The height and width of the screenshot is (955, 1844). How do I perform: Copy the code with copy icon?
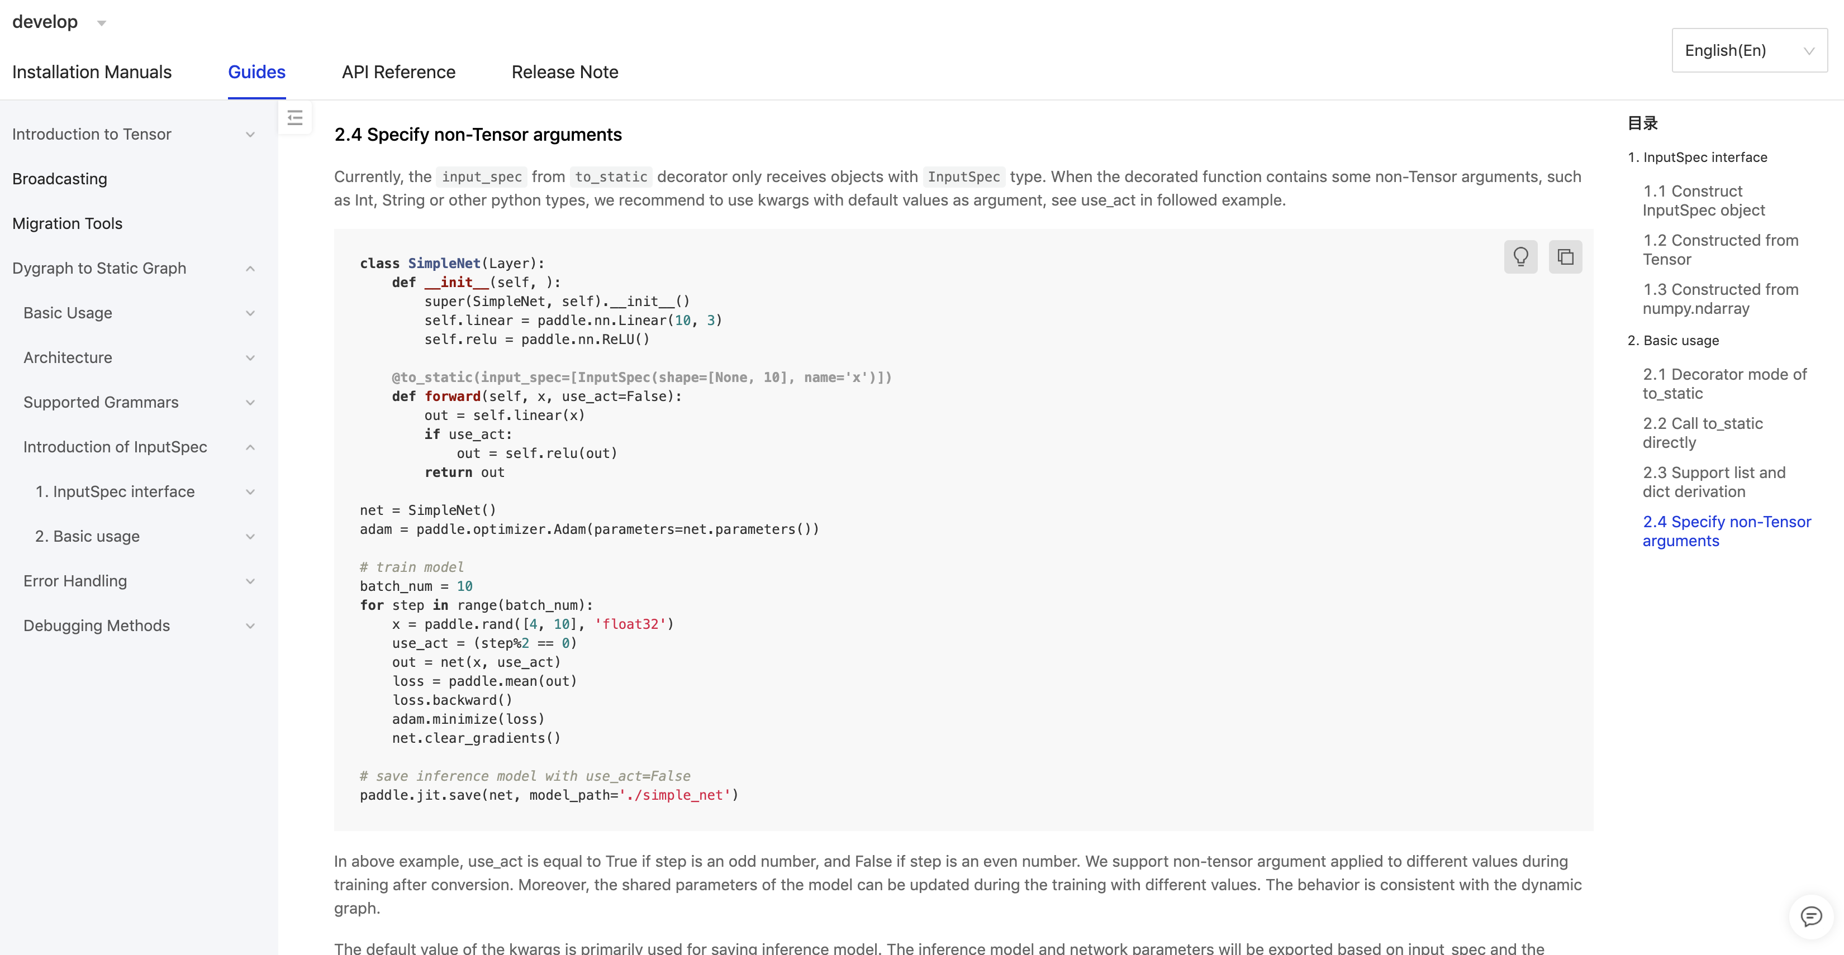click(1565, 257)
